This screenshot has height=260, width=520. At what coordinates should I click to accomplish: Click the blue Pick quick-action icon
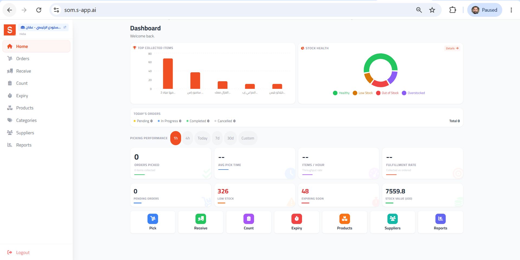click(153, 219)
